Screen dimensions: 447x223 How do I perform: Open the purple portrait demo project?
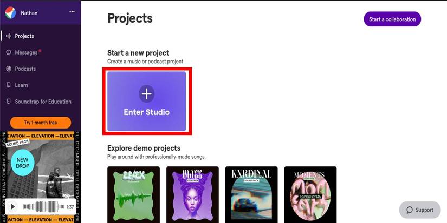click(x=192, y=194)
